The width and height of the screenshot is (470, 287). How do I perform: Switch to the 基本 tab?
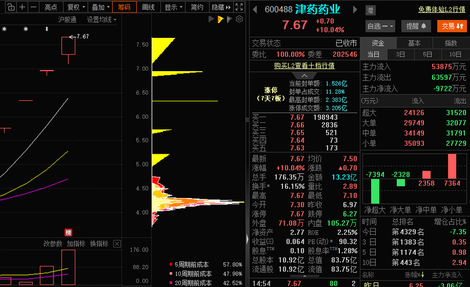(x=415, y=43)
